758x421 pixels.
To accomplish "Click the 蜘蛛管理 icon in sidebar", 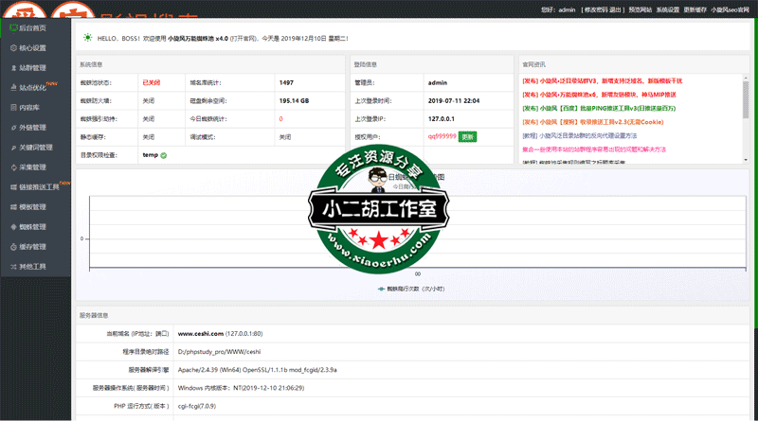I will pos(11,227).
